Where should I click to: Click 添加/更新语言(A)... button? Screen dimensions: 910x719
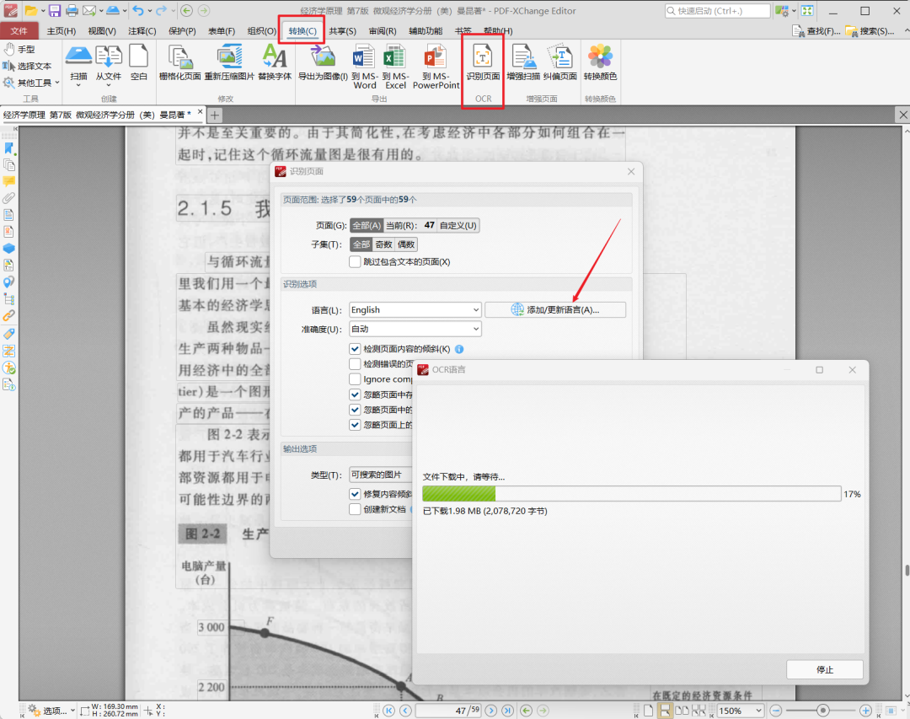pos(555,310)
